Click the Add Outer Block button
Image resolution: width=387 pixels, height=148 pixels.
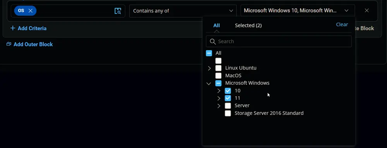point(30,44)
